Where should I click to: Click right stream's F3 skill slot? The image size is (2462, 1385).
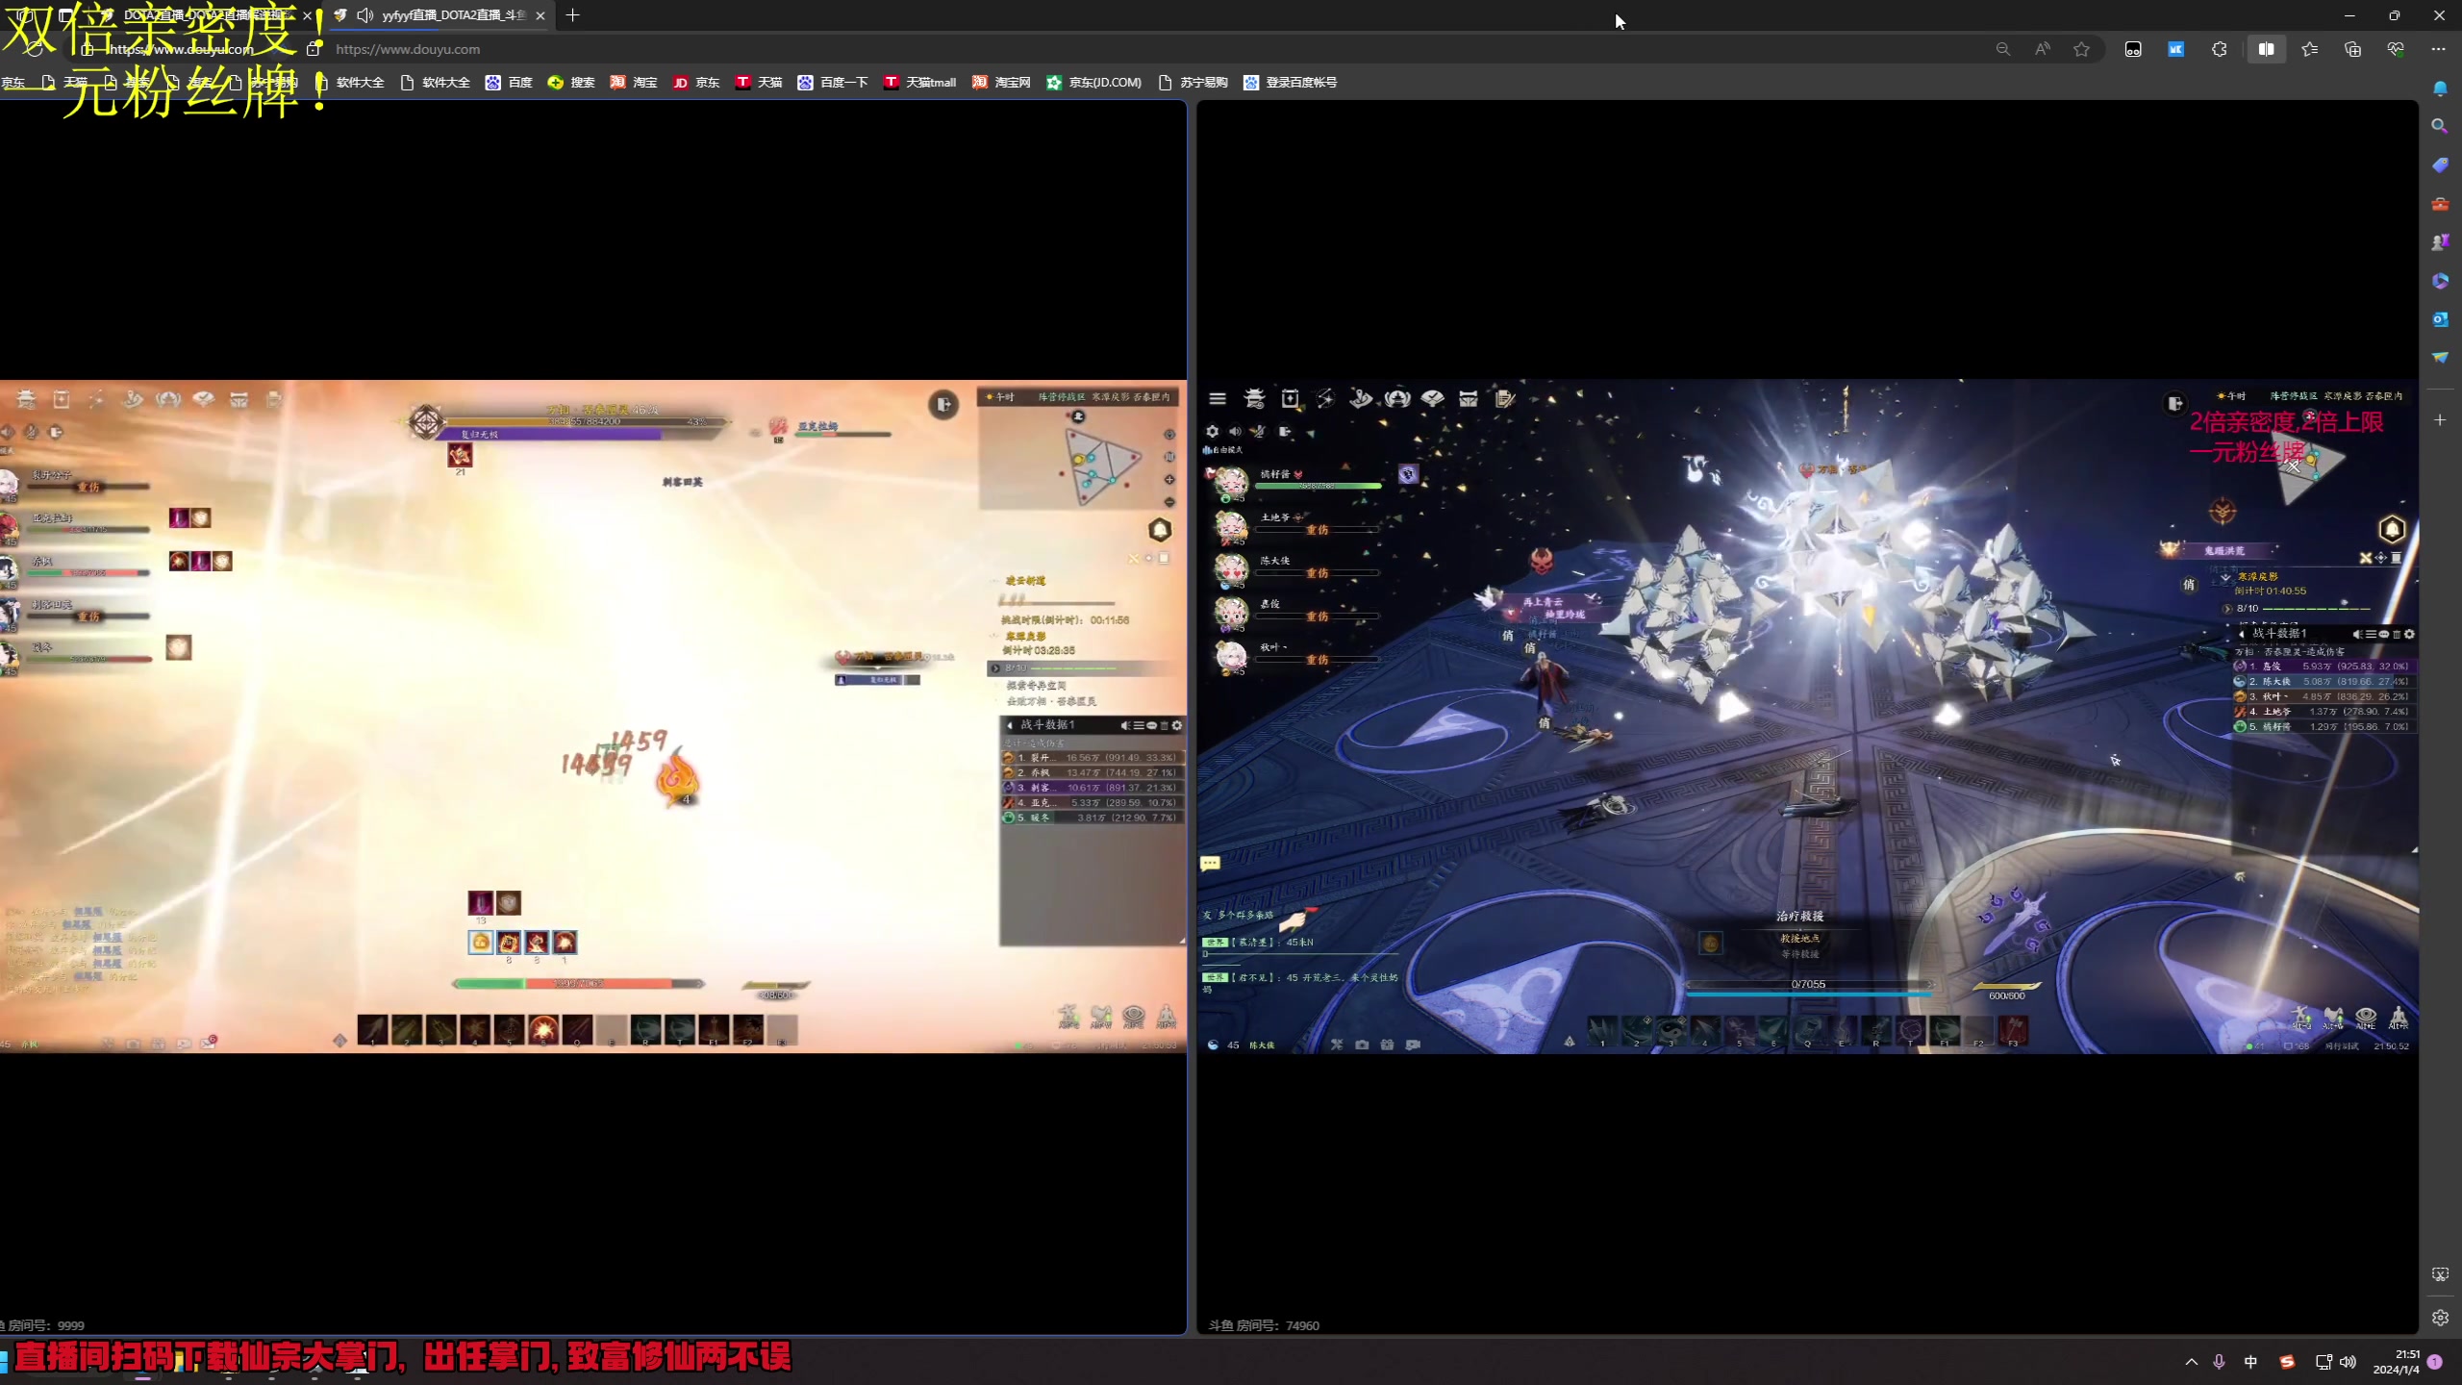(2013, 1030)
